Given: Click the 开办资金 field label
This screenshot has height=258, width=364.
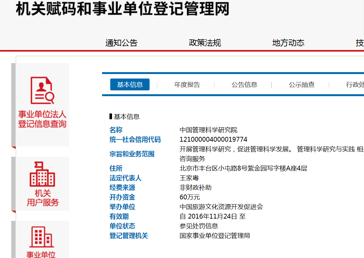Looking at the screenshot, I should pos(122,197).
